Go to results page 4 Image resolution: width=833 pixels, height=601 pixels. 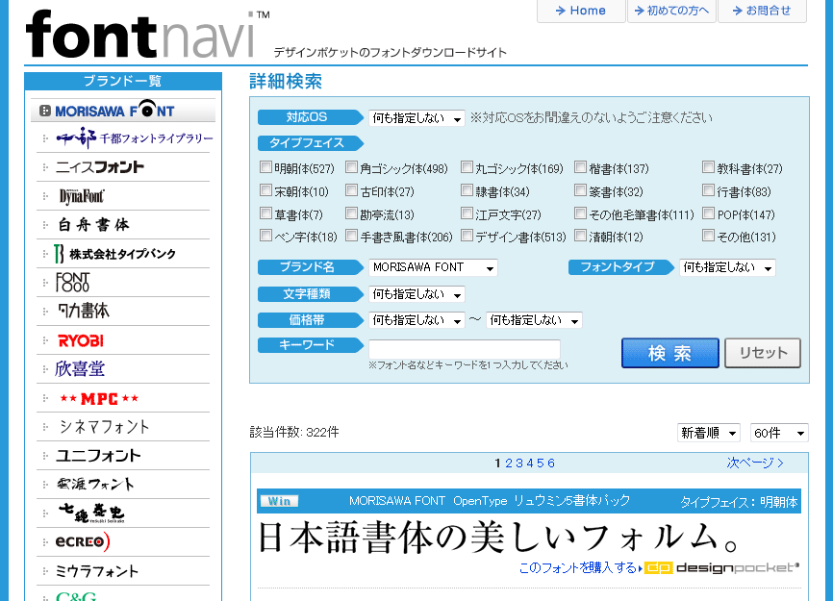click(530, 463)
